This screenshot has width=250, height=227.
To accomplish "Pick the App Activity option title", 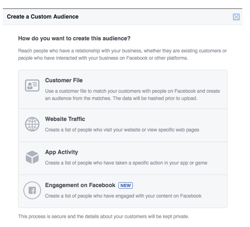I will pyautogui.click(x=61, y=152).
